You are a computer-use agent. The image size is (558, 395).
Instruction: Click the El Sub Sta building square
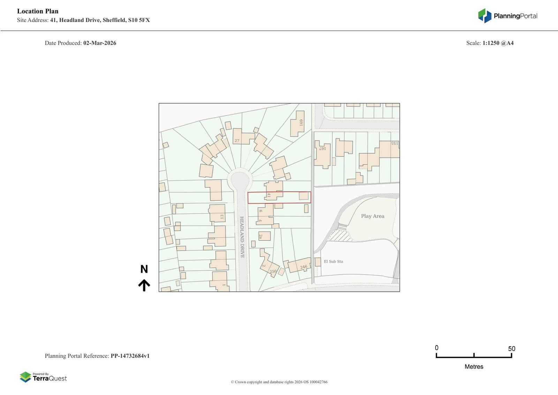point(318,262)
